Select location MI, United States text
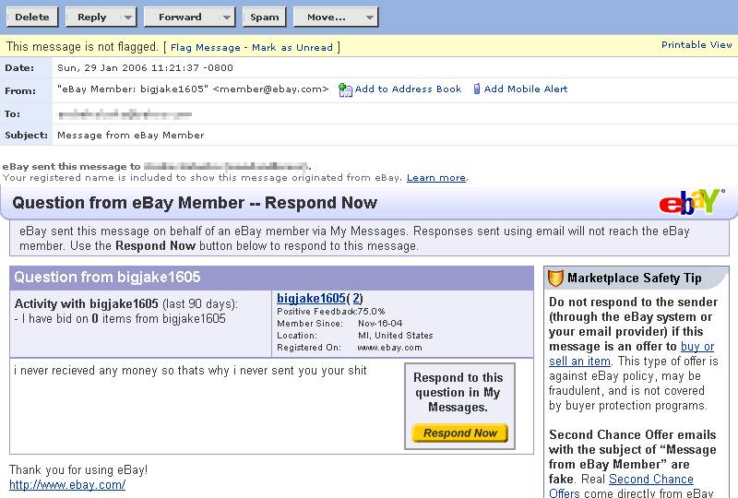738x498 pixels. coord(396,336)
